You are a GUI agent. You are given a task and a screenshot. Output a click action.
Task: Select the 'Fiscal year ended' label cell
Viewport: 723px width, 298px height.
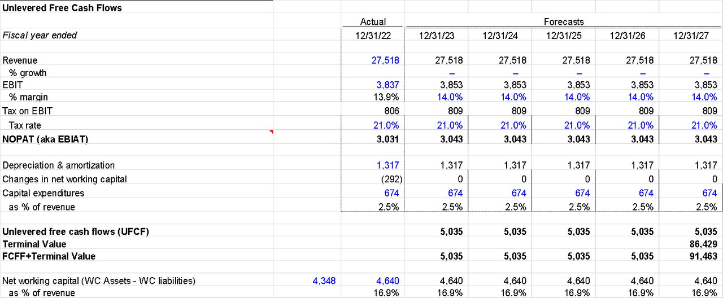click(x=40, y=36)
